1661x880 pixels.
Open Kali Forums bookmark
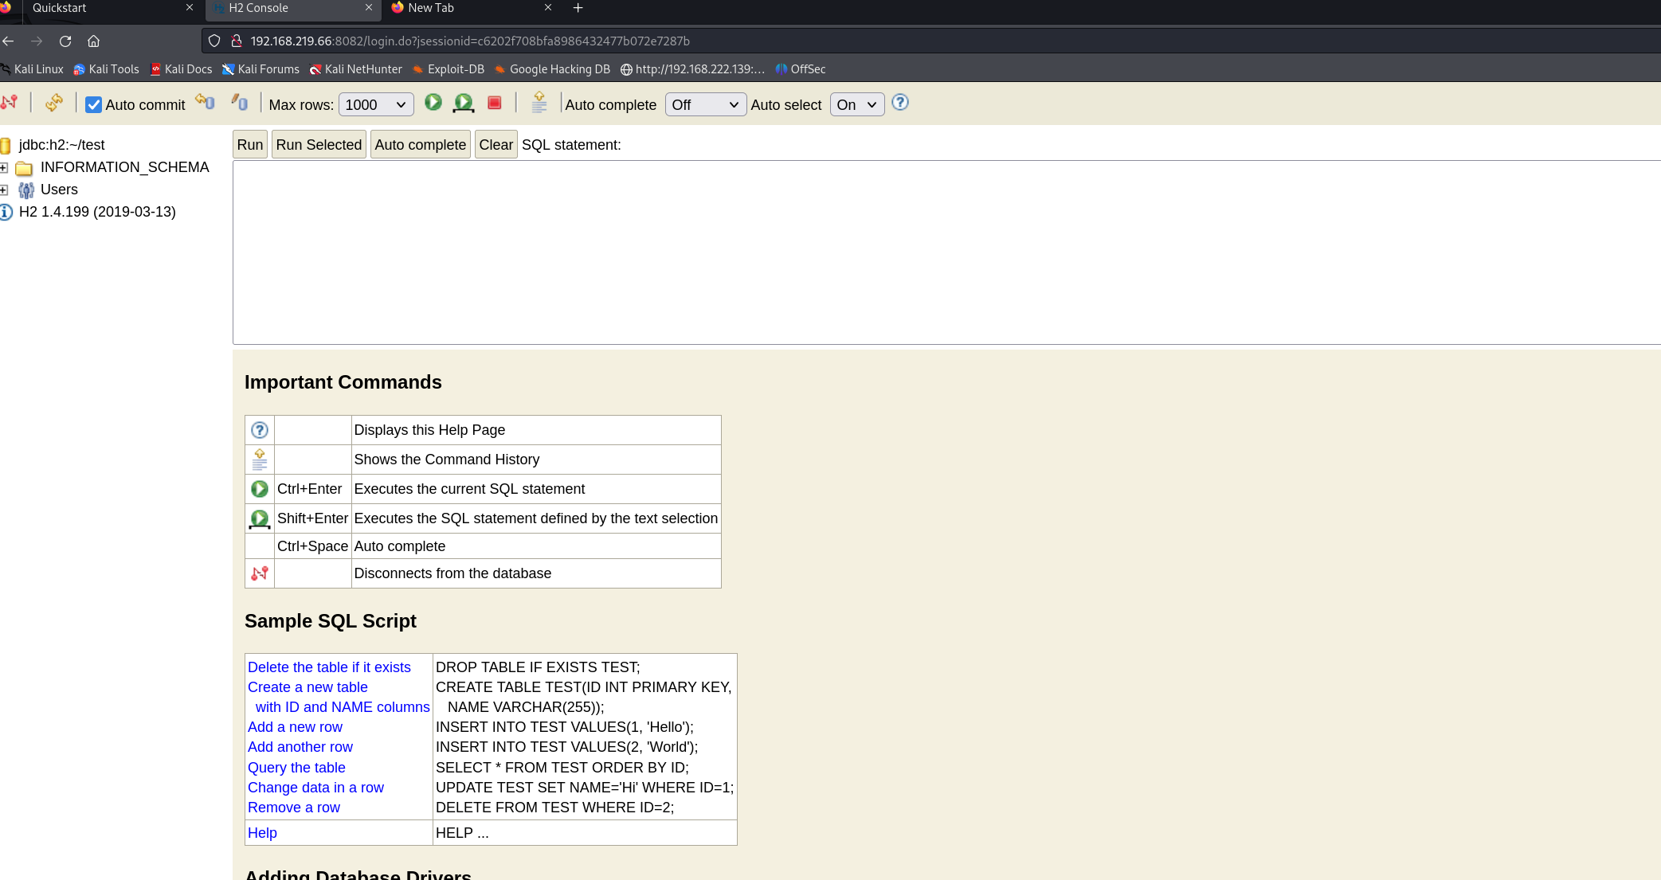tap(261, 69)
